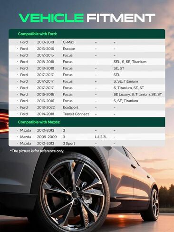Click the 'EcoSport' model cell
The image size is (174, 232).
coord(70,107)
